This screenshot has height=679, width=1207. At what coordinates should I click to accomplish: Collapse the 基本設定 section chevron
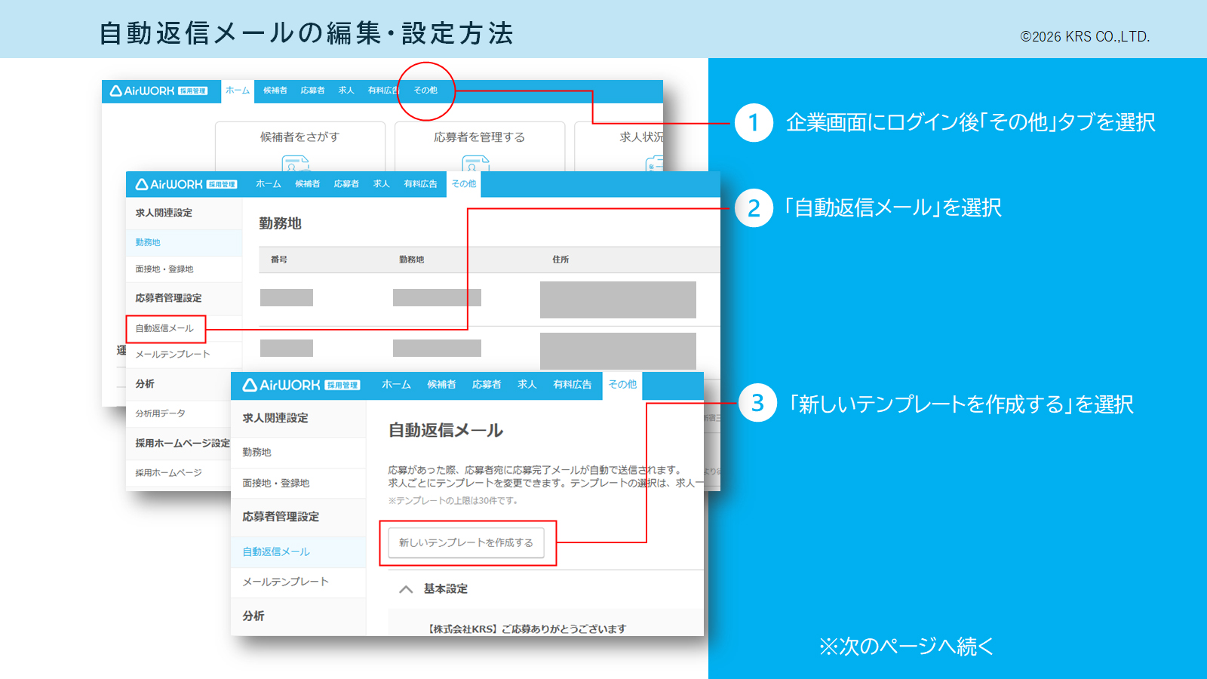point(406,589)
